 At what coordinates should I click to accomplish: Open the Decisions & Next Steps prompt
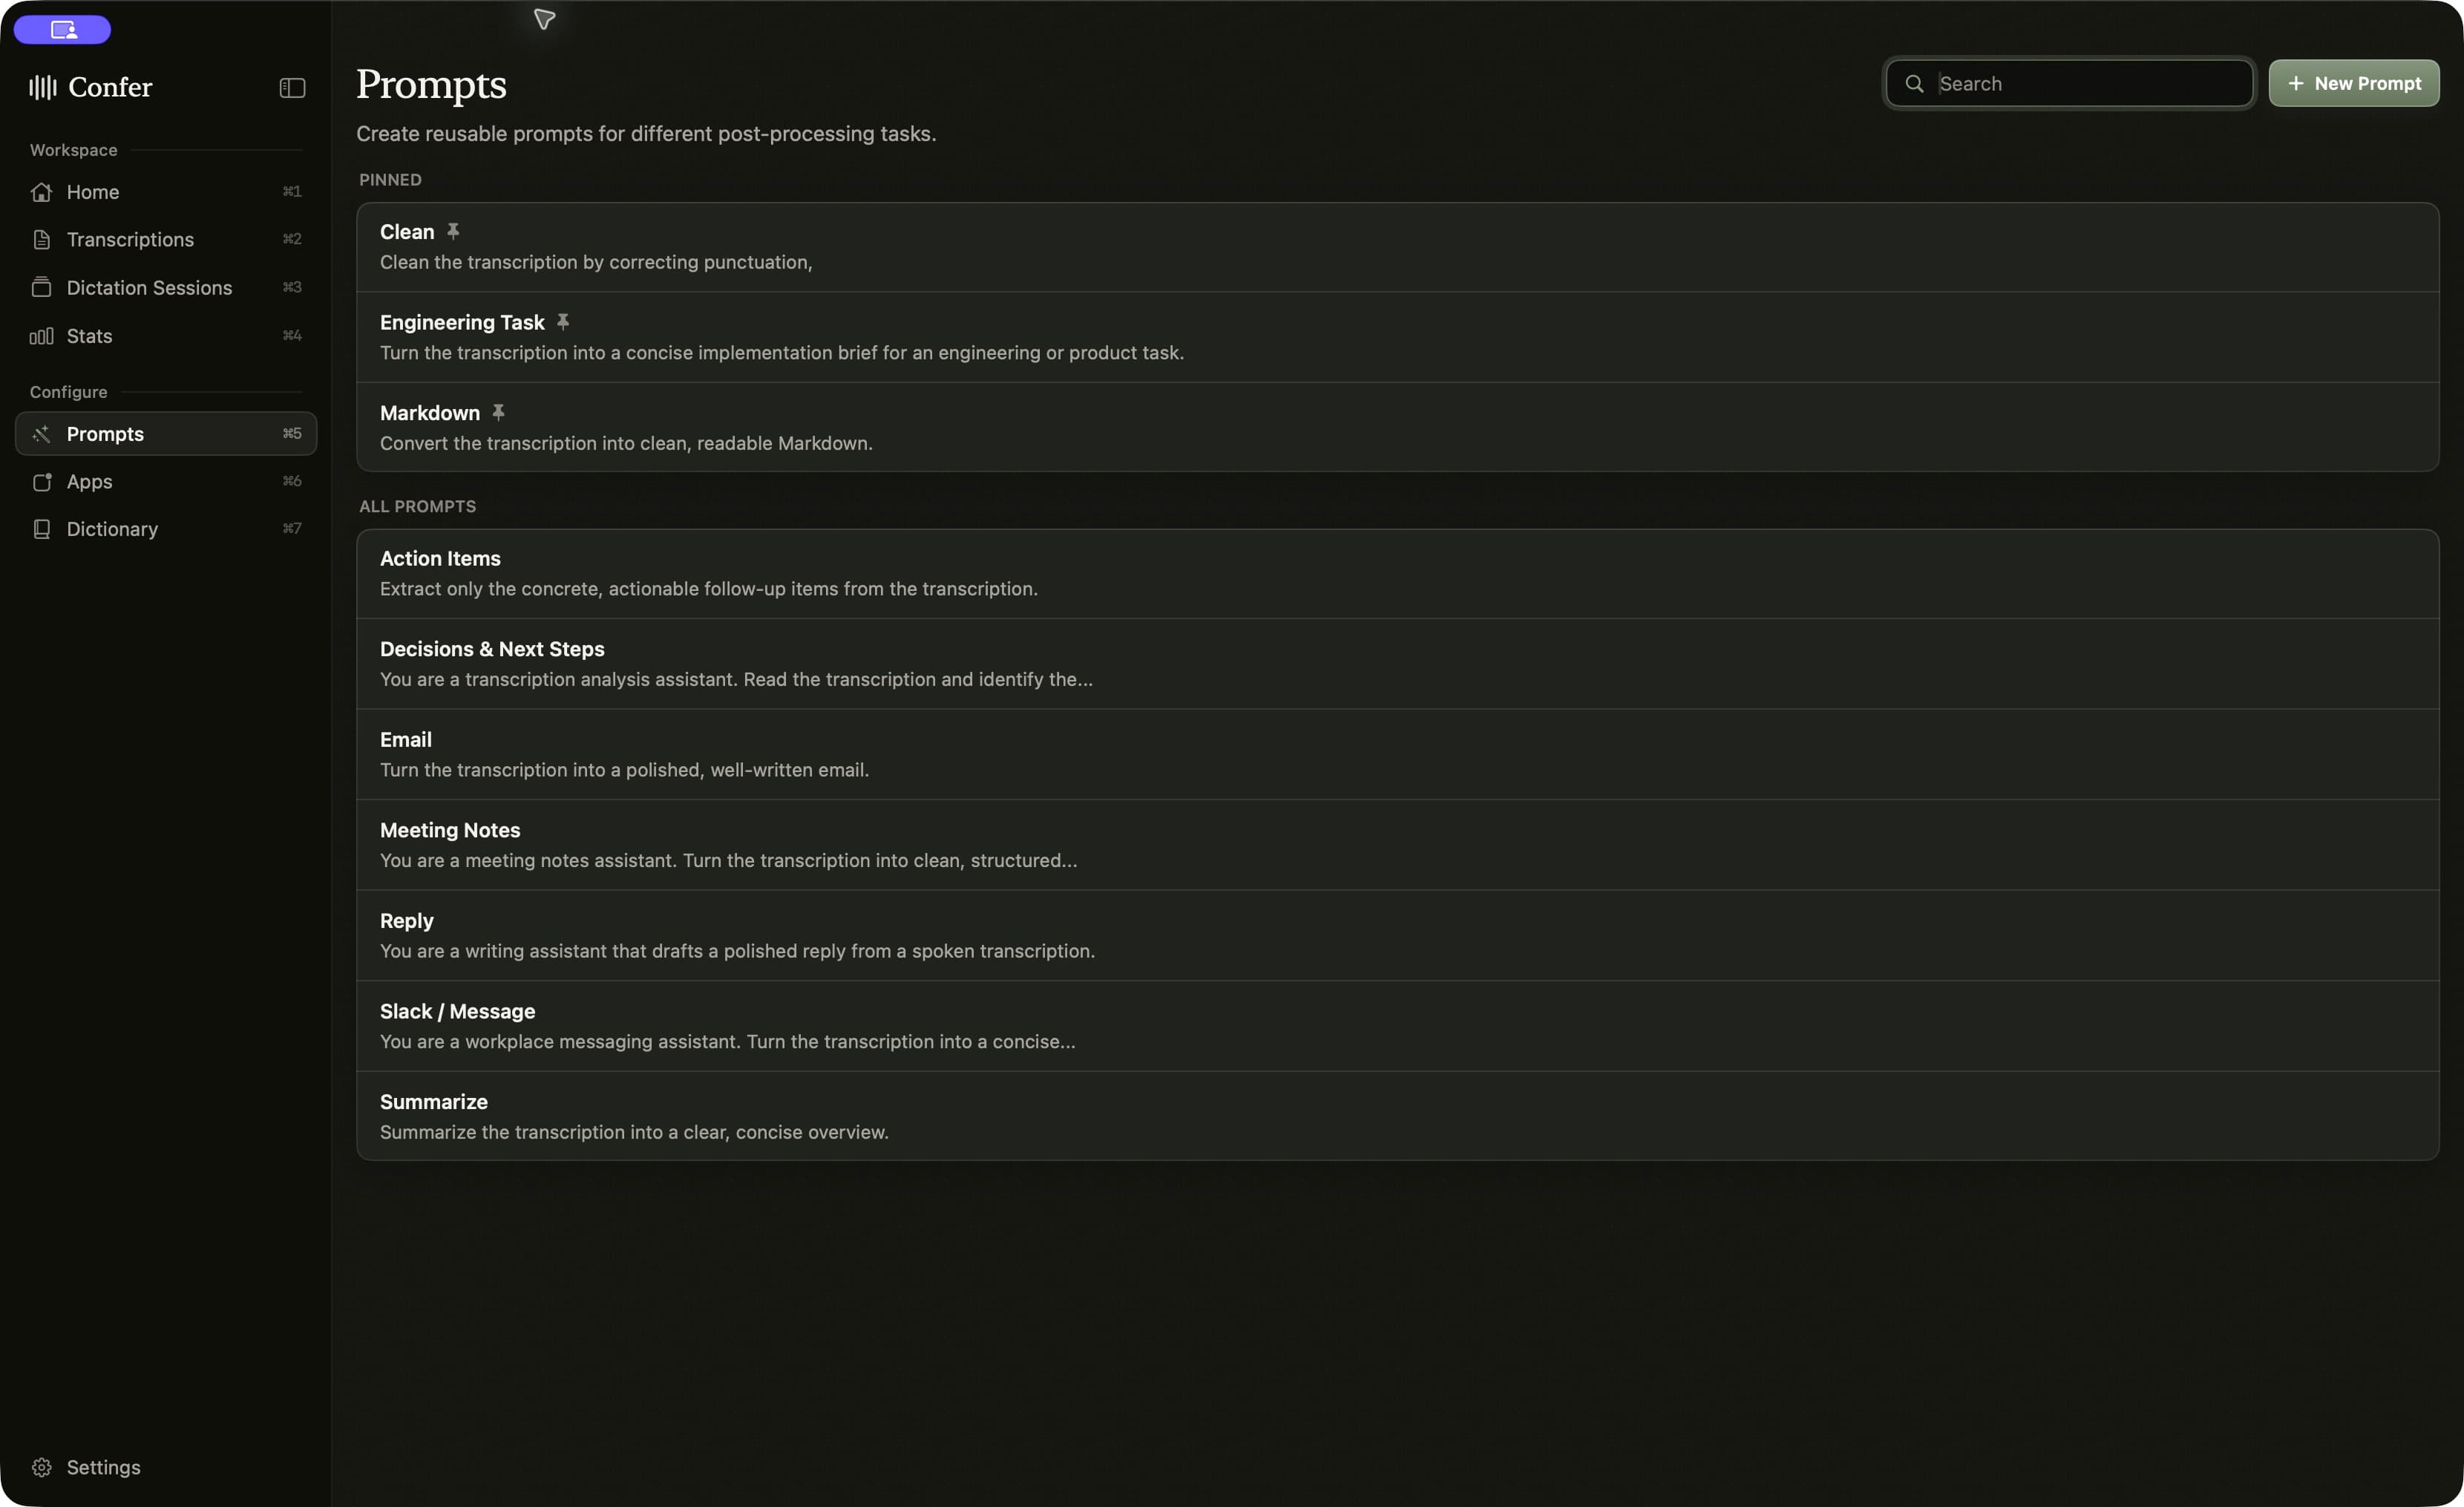pyautogui.click(x=1397, y=664)
